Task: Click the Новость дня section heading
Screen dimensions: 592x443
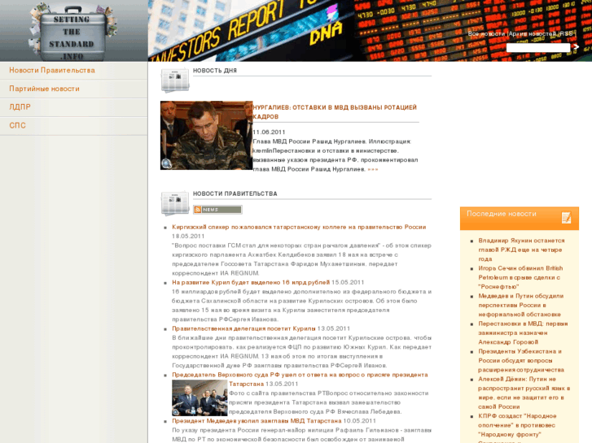Action: click(215, 71)
